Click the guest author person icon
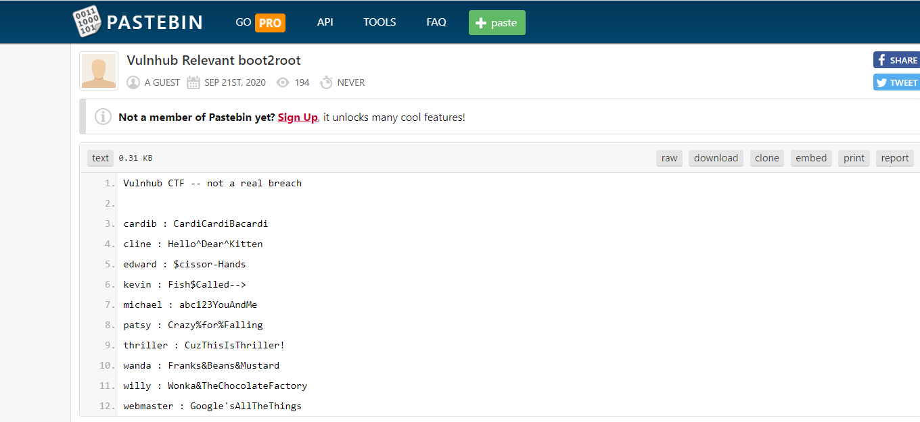 (133, 82)
